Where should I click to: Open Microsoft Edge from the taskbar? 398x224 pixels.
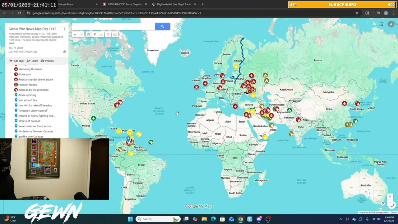point(213,219)
